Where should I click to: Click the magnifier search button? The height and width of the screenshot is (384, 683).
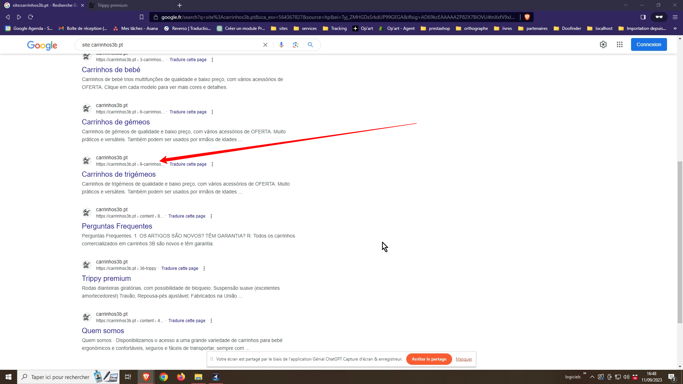coord(310,45)
